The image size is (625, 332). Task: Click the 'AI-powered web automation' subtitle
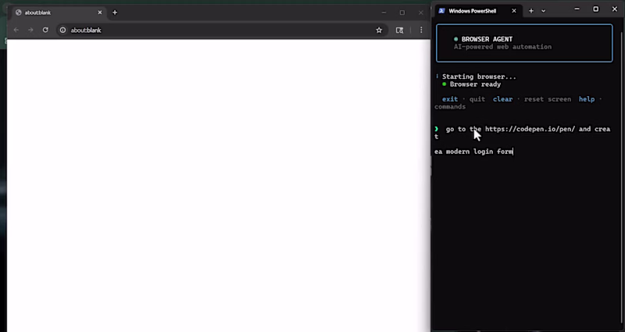(x=502, y=47)
